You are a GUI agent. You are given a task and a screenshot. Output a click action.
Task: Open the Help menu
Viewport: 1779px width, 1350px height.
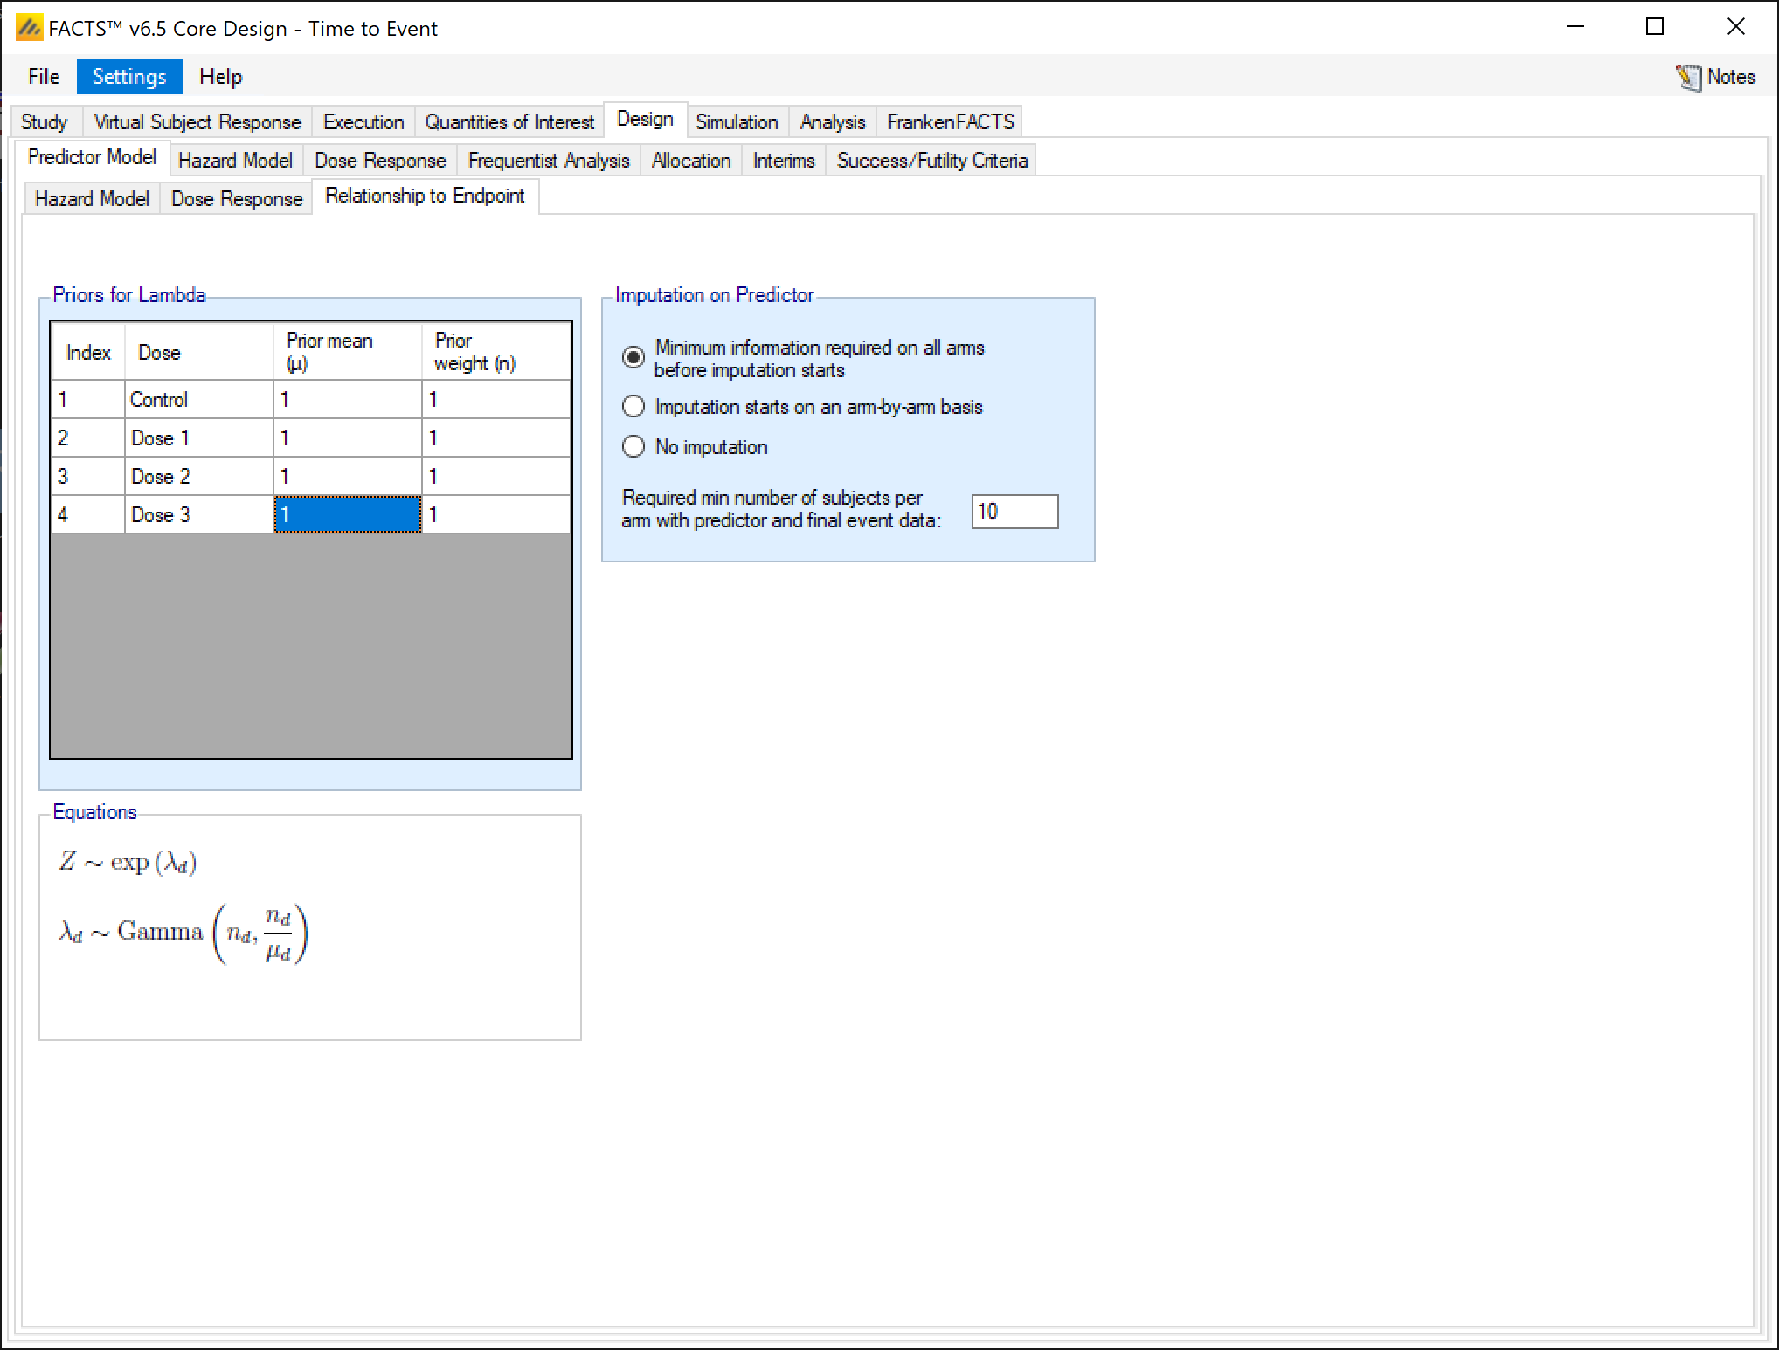(x=220, y=77)
